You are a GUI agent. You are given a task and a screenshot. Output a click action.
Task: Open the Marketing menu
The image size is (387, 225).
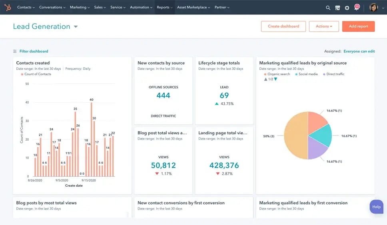pos(80,8)
